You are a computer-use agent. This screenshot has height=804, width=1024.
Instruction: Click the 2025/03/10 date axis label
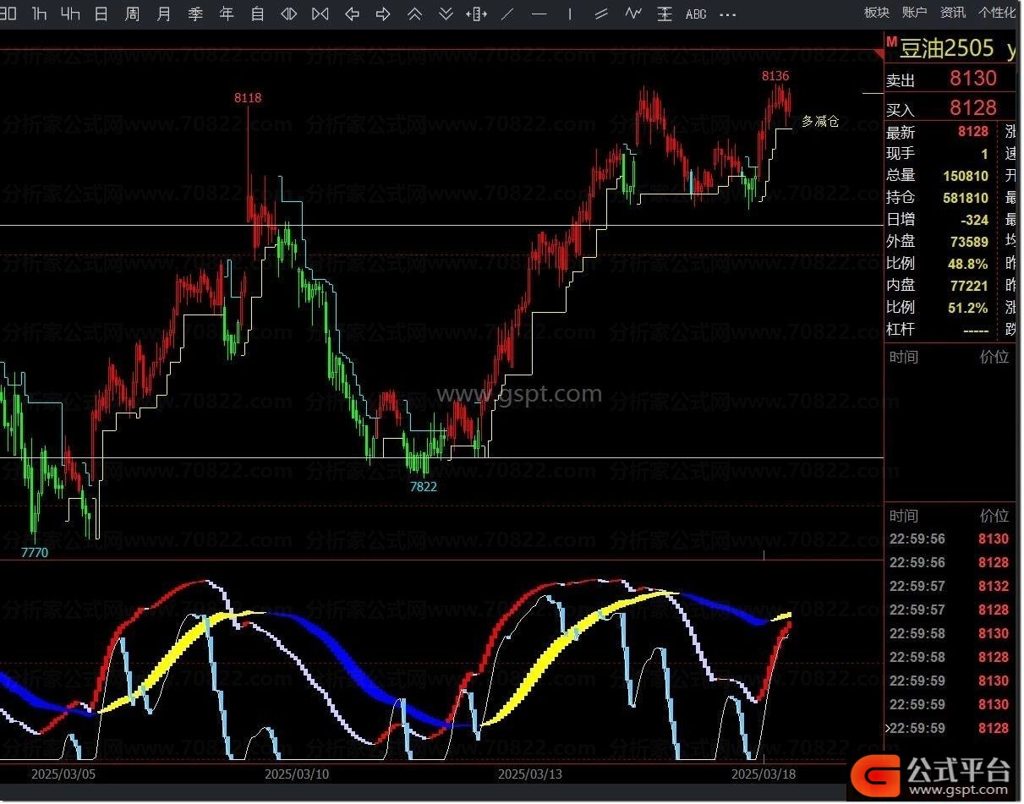coord(297,774)
